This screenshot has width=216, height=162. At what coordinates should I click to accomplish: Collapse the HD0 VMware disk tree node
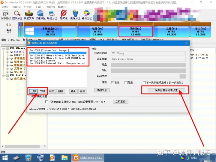point(4,49)
